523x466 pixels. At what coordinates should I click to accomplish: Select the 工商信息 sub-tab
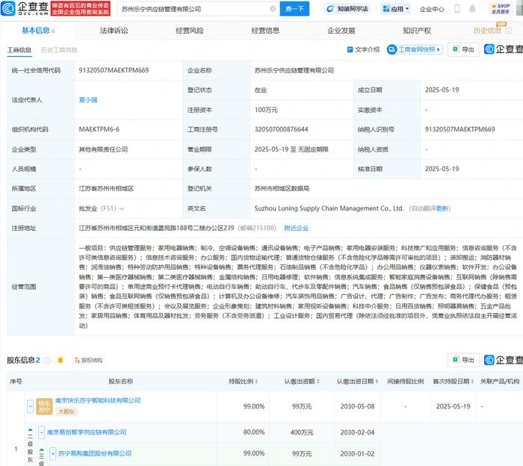click(x=19, y=50)
